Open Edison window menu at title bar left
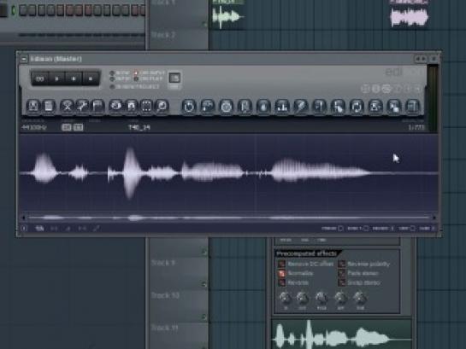 pos(23,59)
